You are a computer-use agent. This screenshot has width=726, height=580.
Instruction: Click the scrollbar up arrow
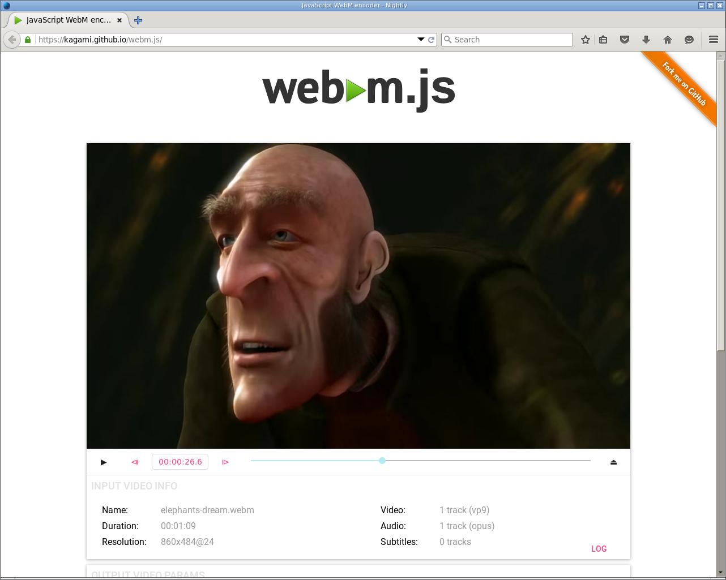[720, 56]
